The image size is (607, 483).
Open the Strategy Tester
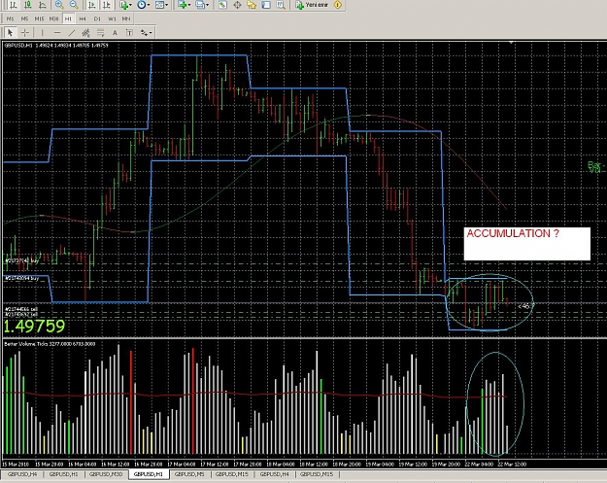pos(281,5)
